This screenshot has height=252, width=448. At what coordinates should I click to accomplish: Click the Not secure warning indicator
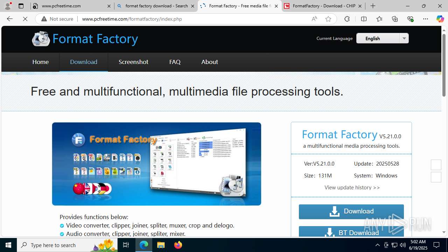pyautogui.click(x=57, y=19)
